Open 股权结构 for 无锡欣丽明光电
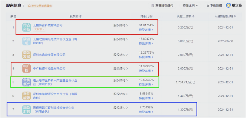This screenshot has width=246, height=118. coord(121,39)
